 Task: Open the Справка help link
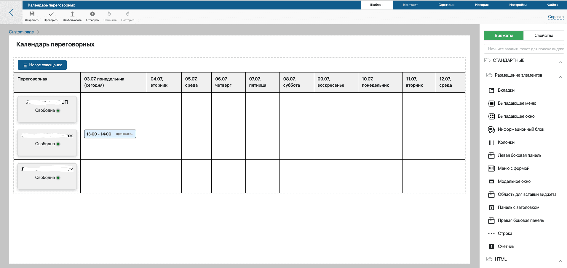coord(555,17)
